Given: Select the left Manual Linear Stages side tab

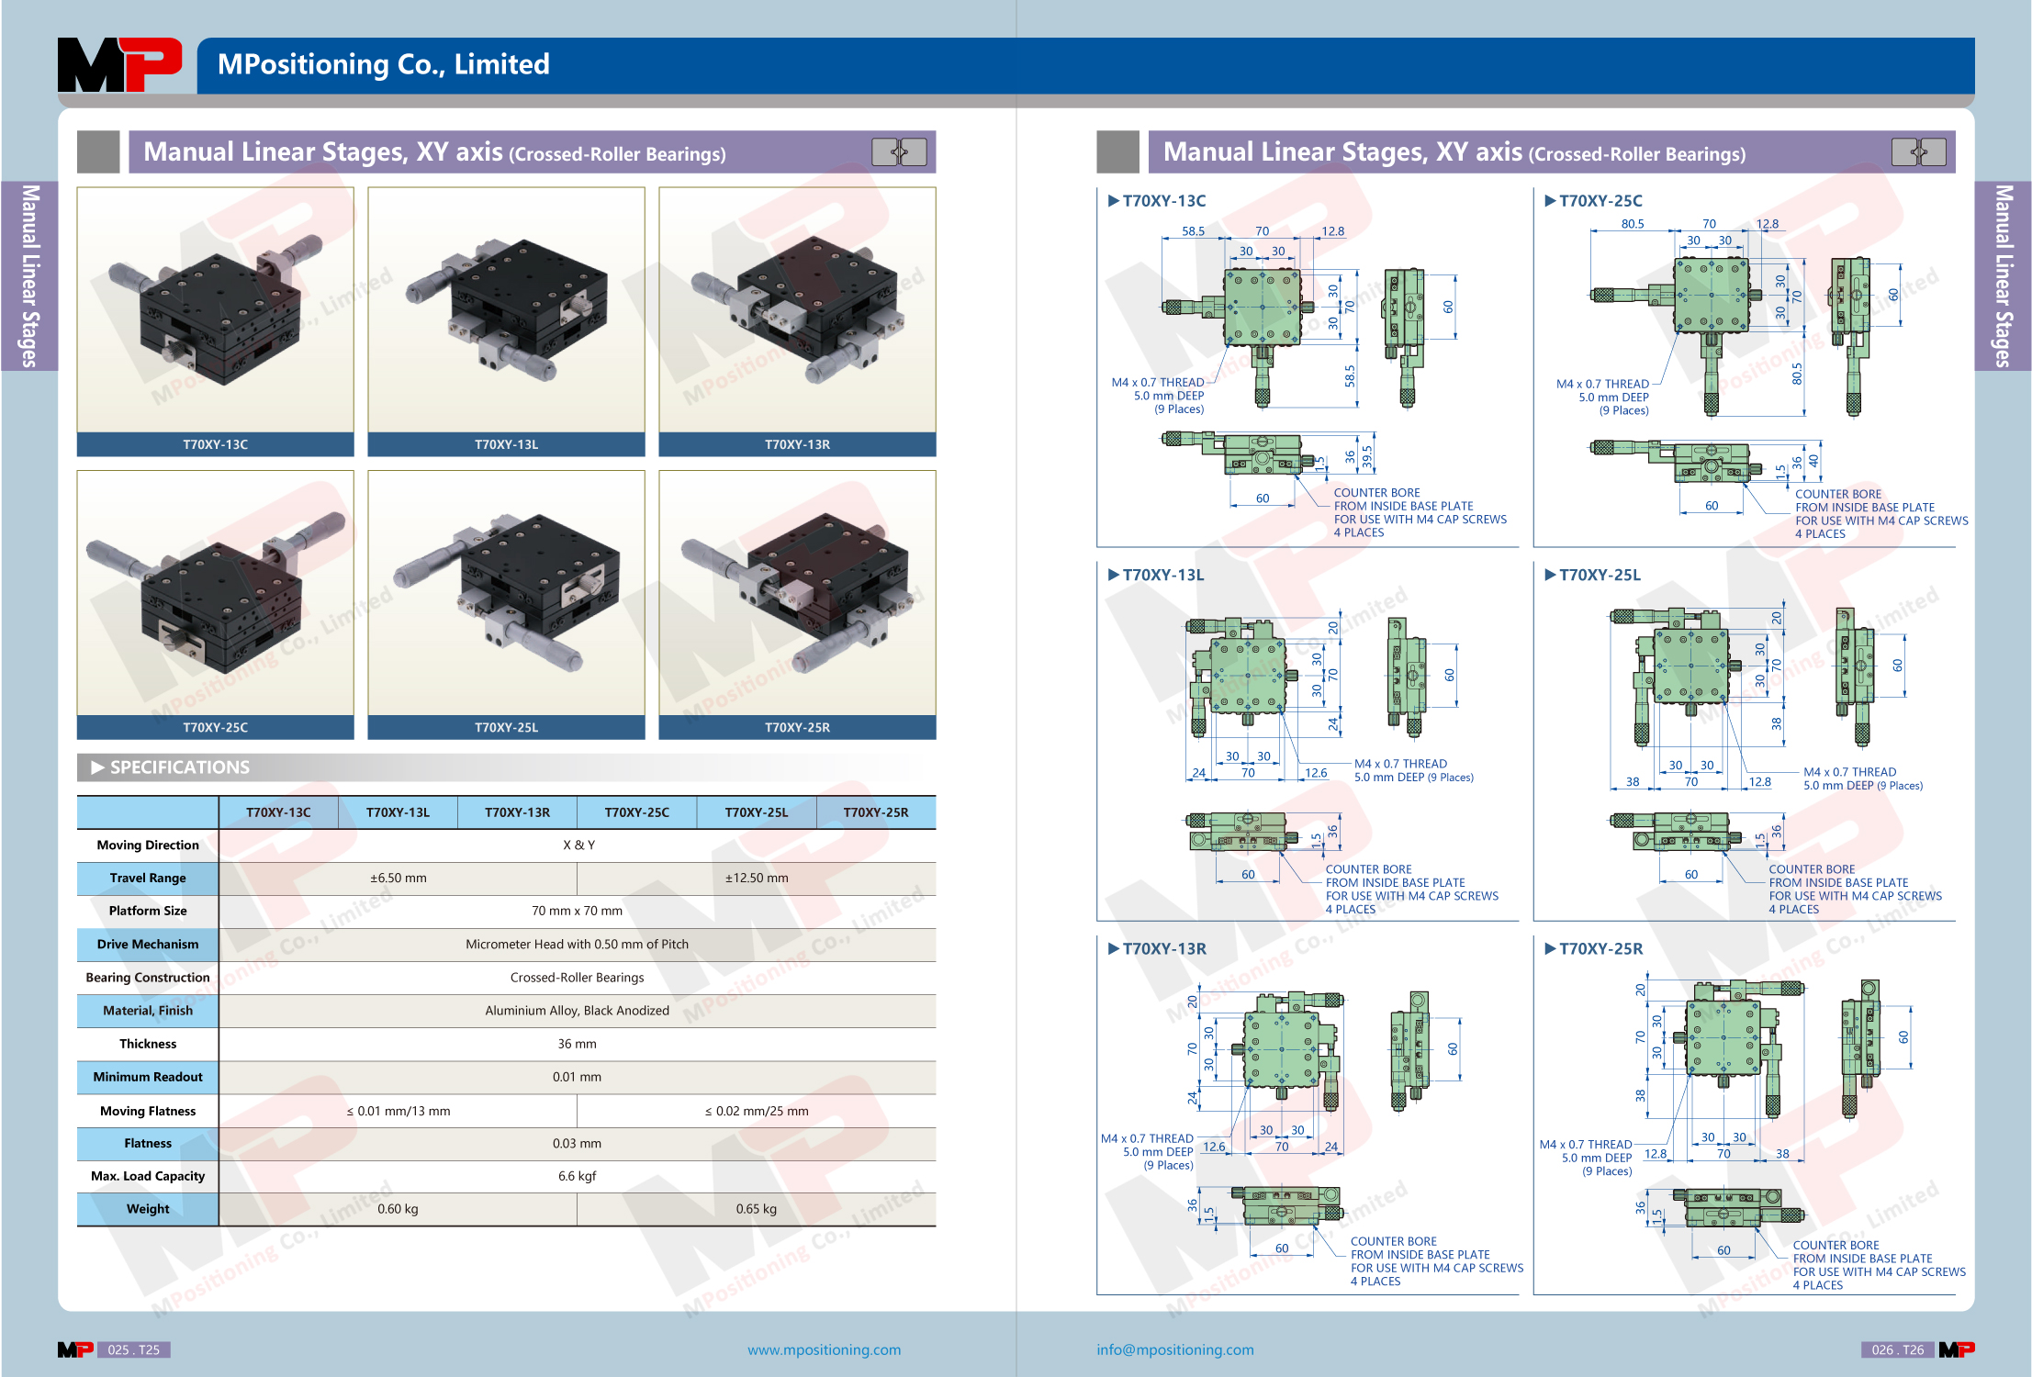Looking at the screenshot, I should [29, 275].
